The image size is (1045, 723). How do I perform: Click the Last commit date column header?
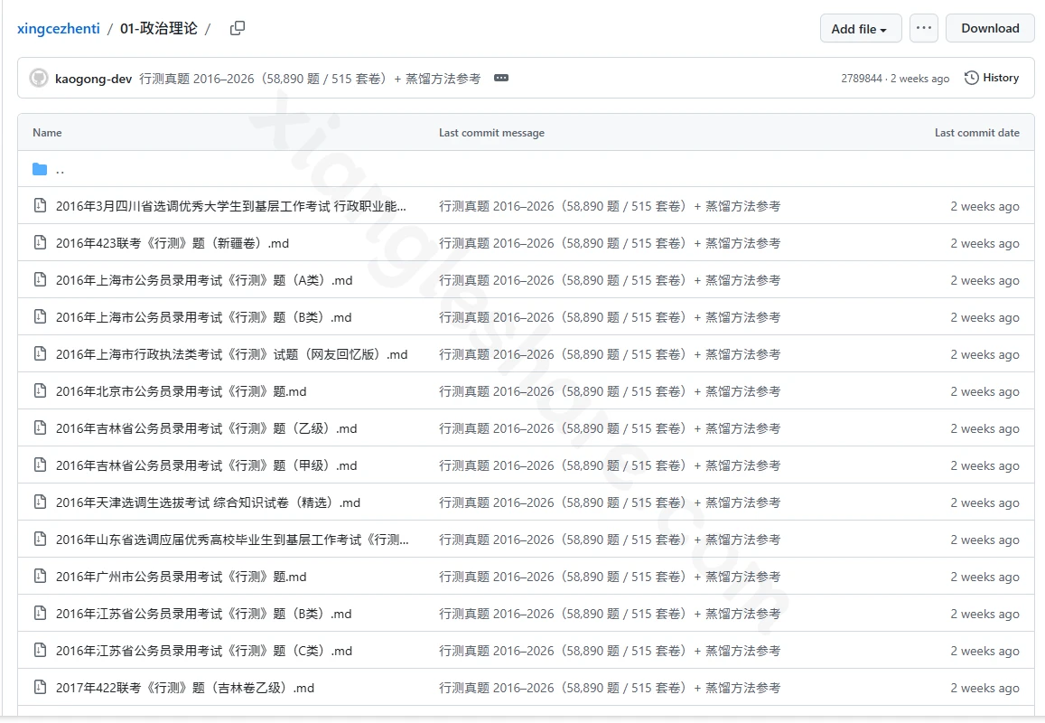coord(977,133)
